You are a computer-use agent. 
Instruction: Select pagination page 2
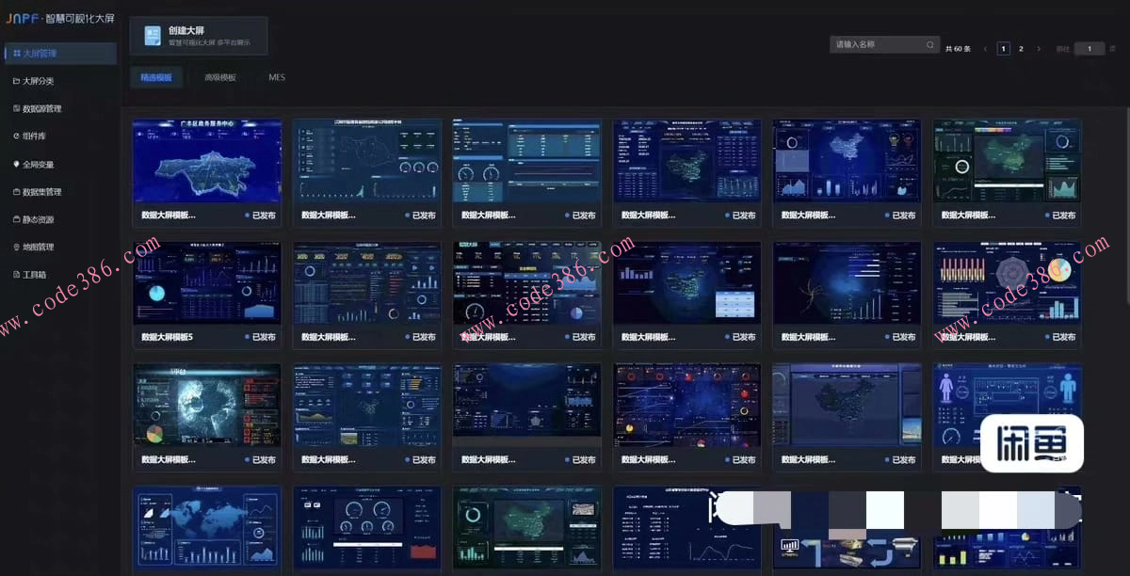[1021, 48]
